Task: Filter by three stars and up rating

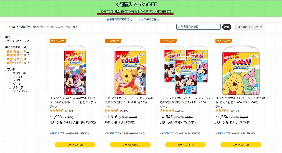Action: pos(18,55)
